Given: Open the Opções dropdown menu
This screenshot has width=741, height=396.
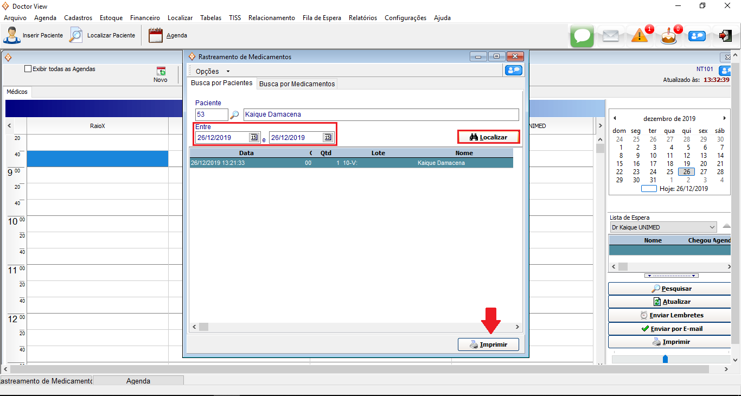Looking at the screenshot, I should (212, 71).
